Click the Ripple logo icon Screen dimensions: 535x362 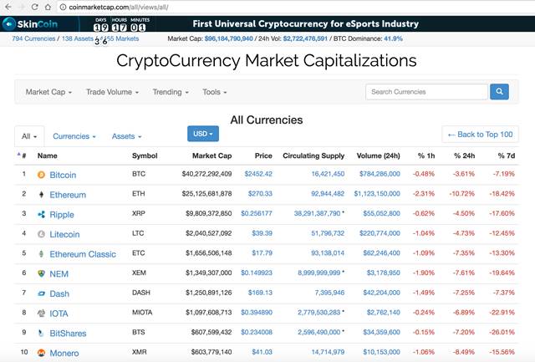point(41,214)
